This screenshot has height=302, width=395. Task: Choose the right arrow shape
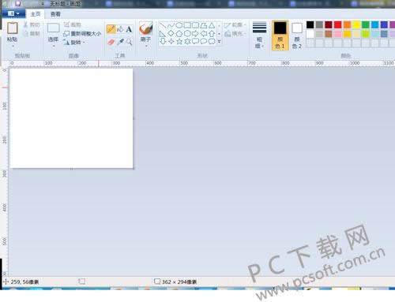[195, 34]
